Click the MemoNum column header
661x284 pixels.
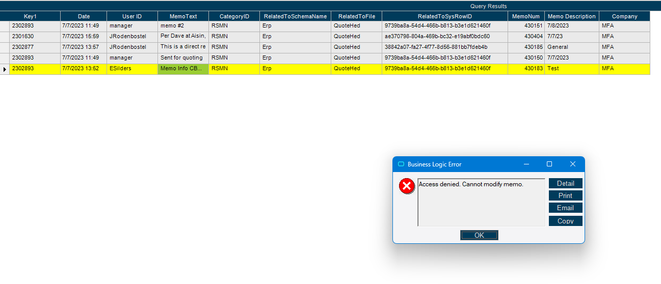[x=526, y=16]
